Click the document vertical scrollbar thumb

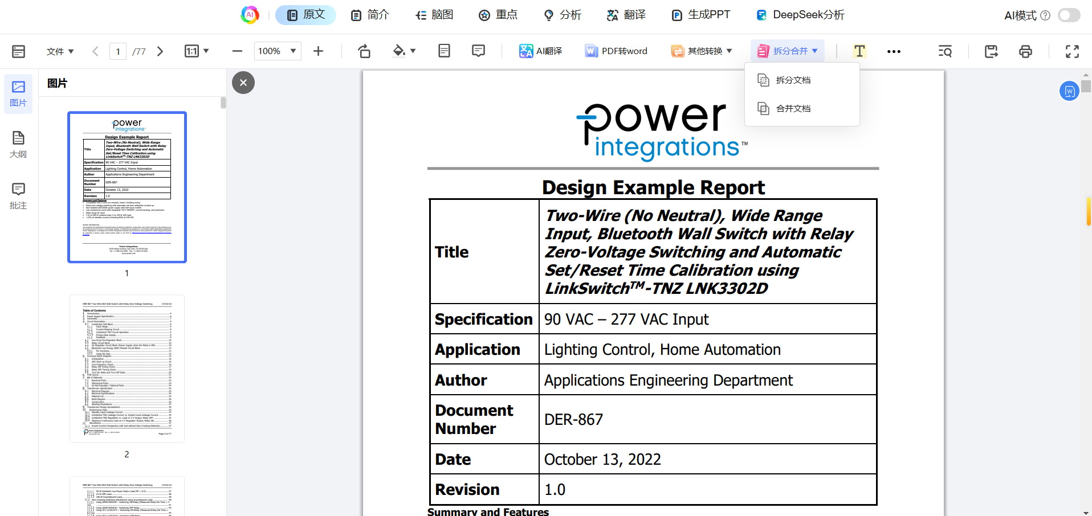tap(1086, 85)
